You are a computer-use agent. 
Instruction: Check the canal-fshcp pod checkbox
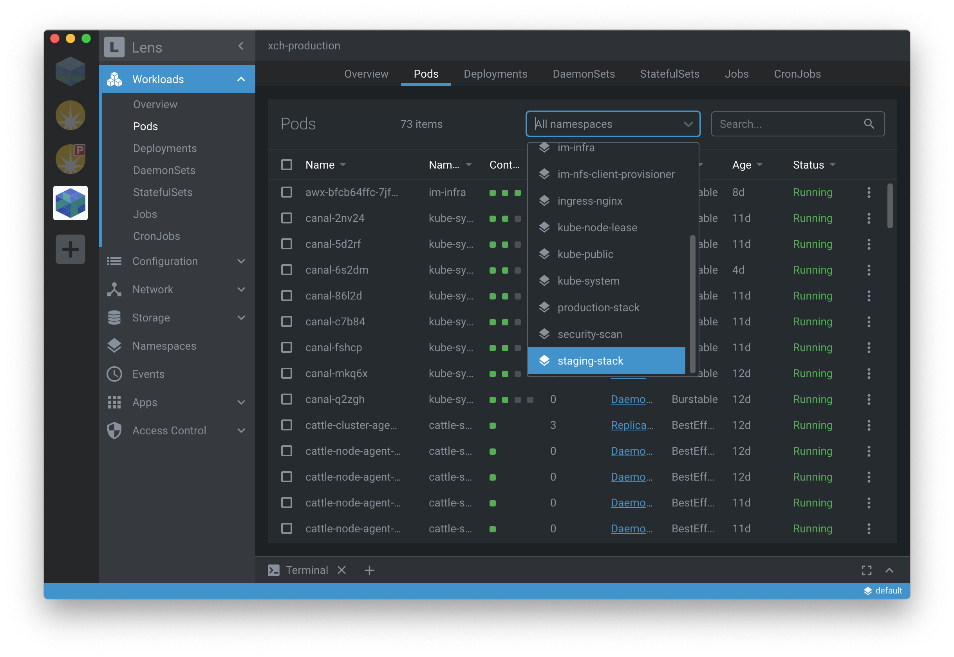coord(287,347)
